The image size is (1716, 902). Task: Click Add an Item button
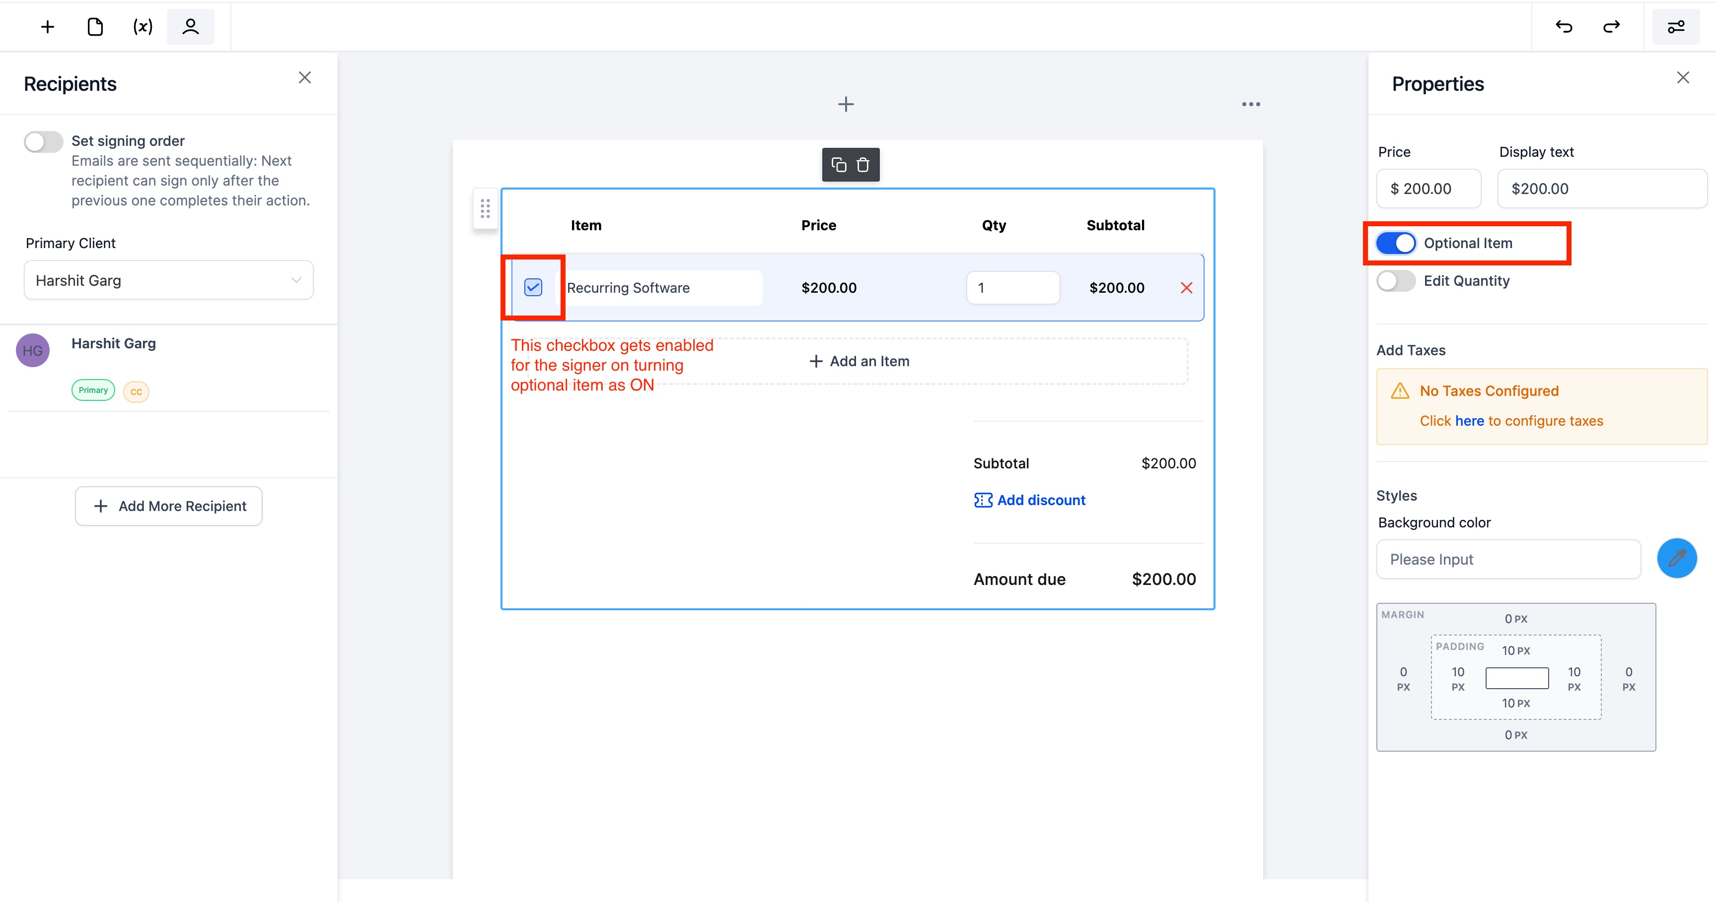858,361
